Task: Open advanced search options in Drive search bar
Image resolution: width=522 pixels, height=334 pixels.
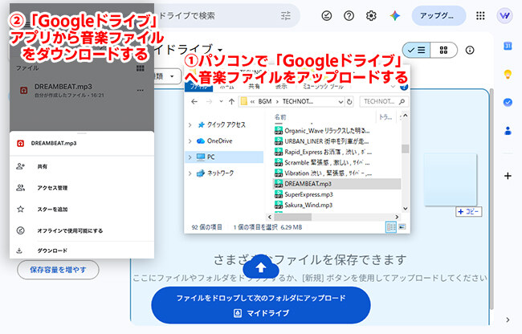Action: [286, 15]
